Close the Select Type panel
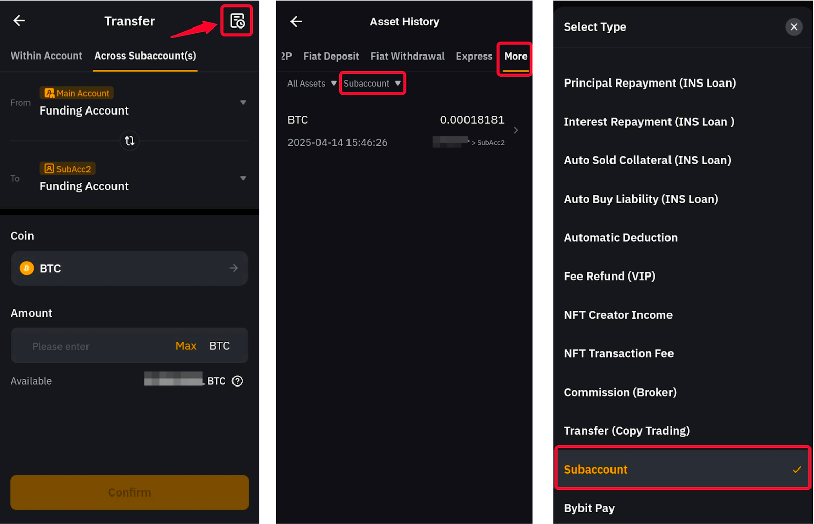 click(x=794, y=27)
